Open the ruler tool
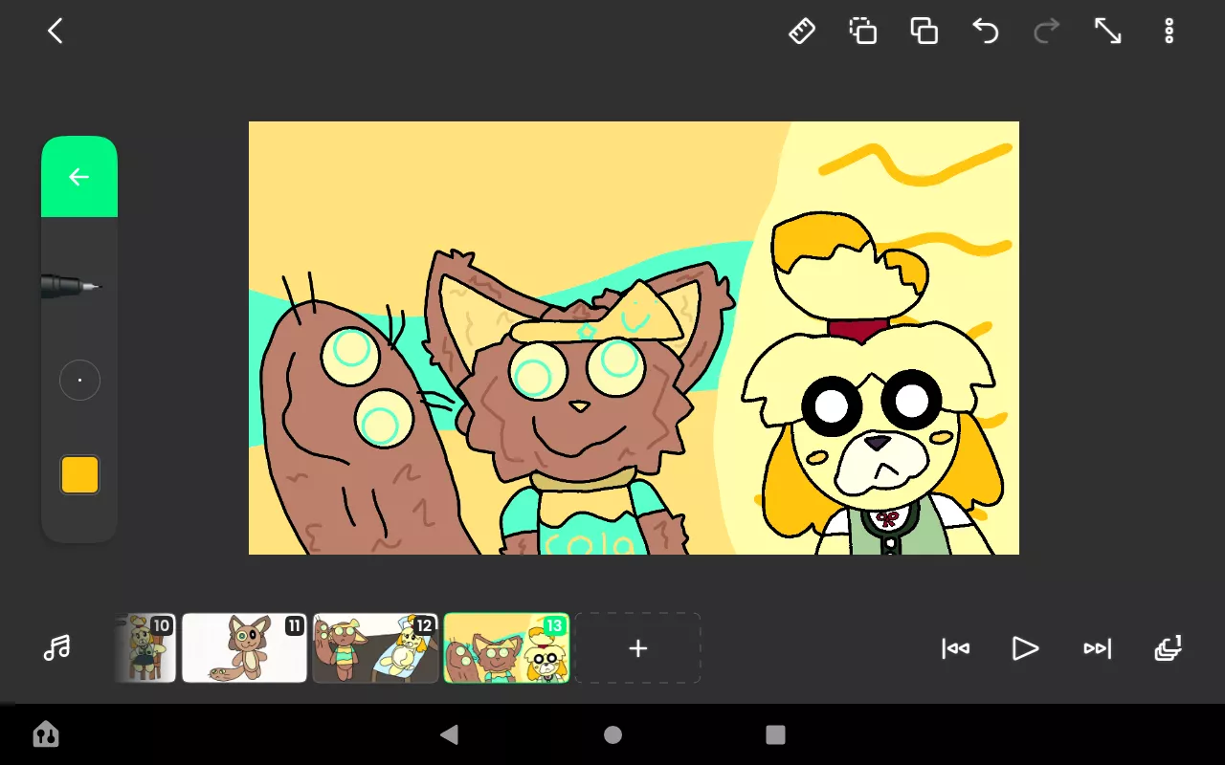This screenshot has width=1225, height=765. (x=802, y=31)
